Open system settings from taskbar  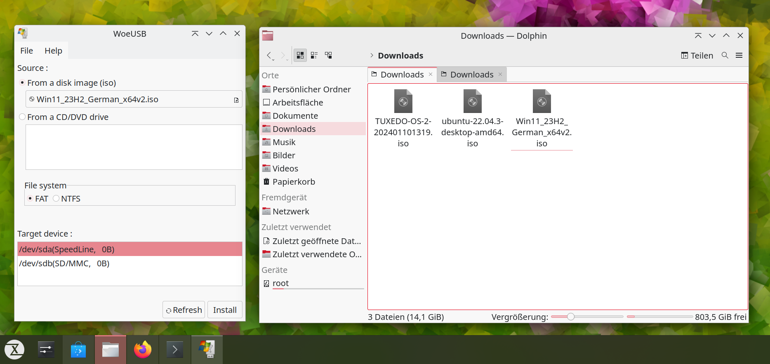[46, 350]
